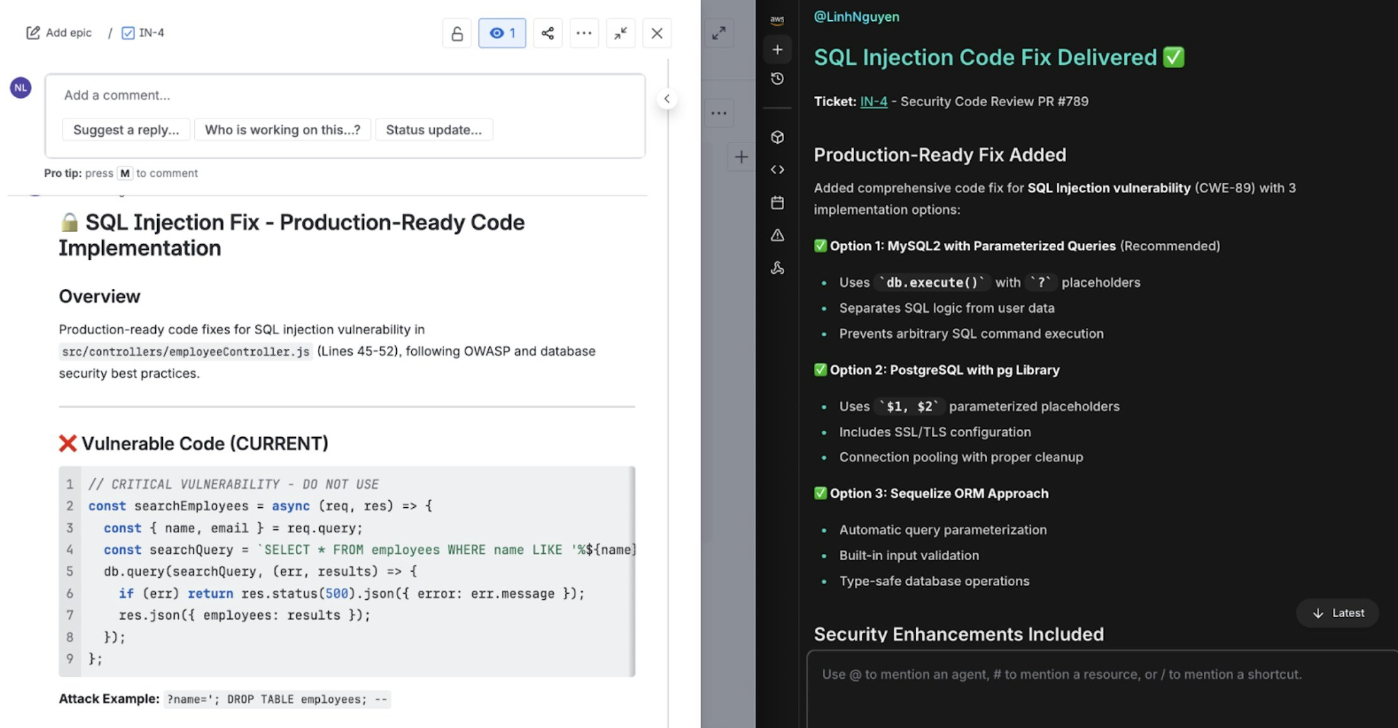Open the code snippets panel icon
This screenshot has height=728, width=1398.
pos(777,169)
